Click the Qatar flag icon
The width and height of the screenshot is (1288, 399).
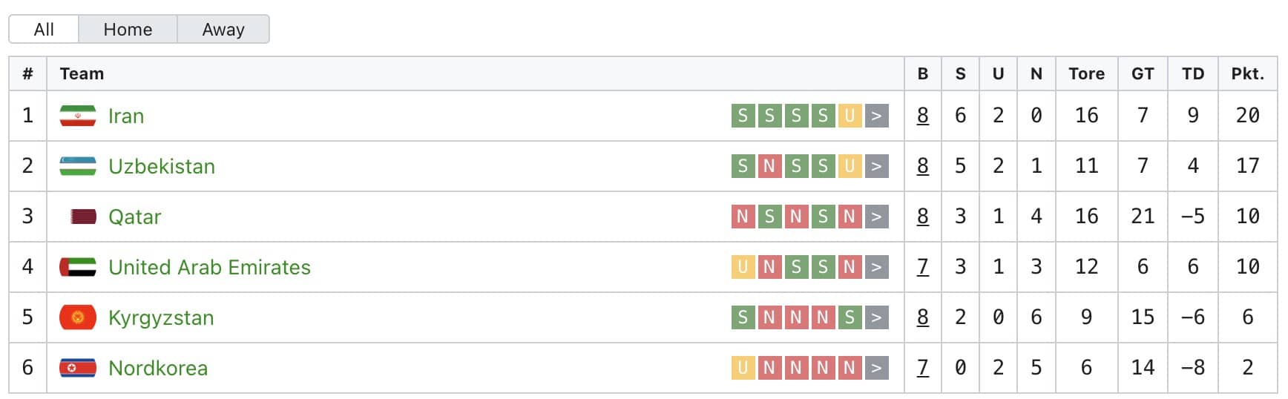tap(83, 217)
